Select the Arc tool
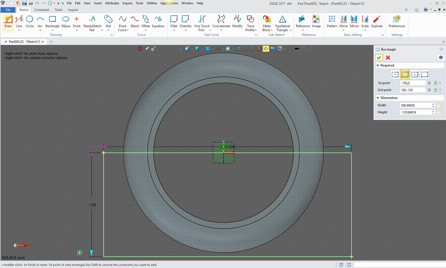 pos(40,22)
